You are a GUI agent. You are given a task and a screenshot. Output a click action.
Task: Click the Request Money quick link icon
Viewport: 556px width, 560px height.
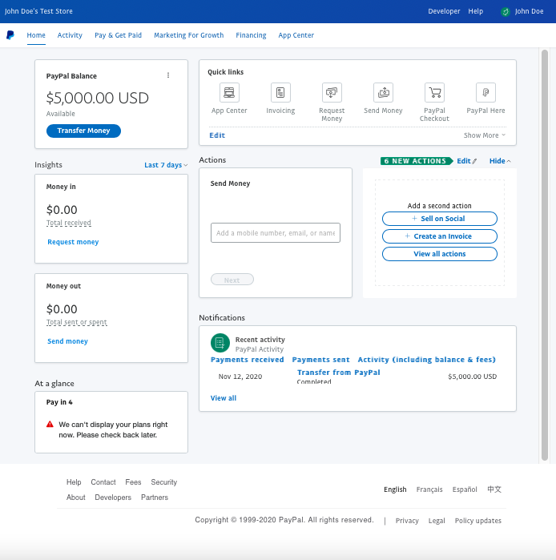[332, 92]
